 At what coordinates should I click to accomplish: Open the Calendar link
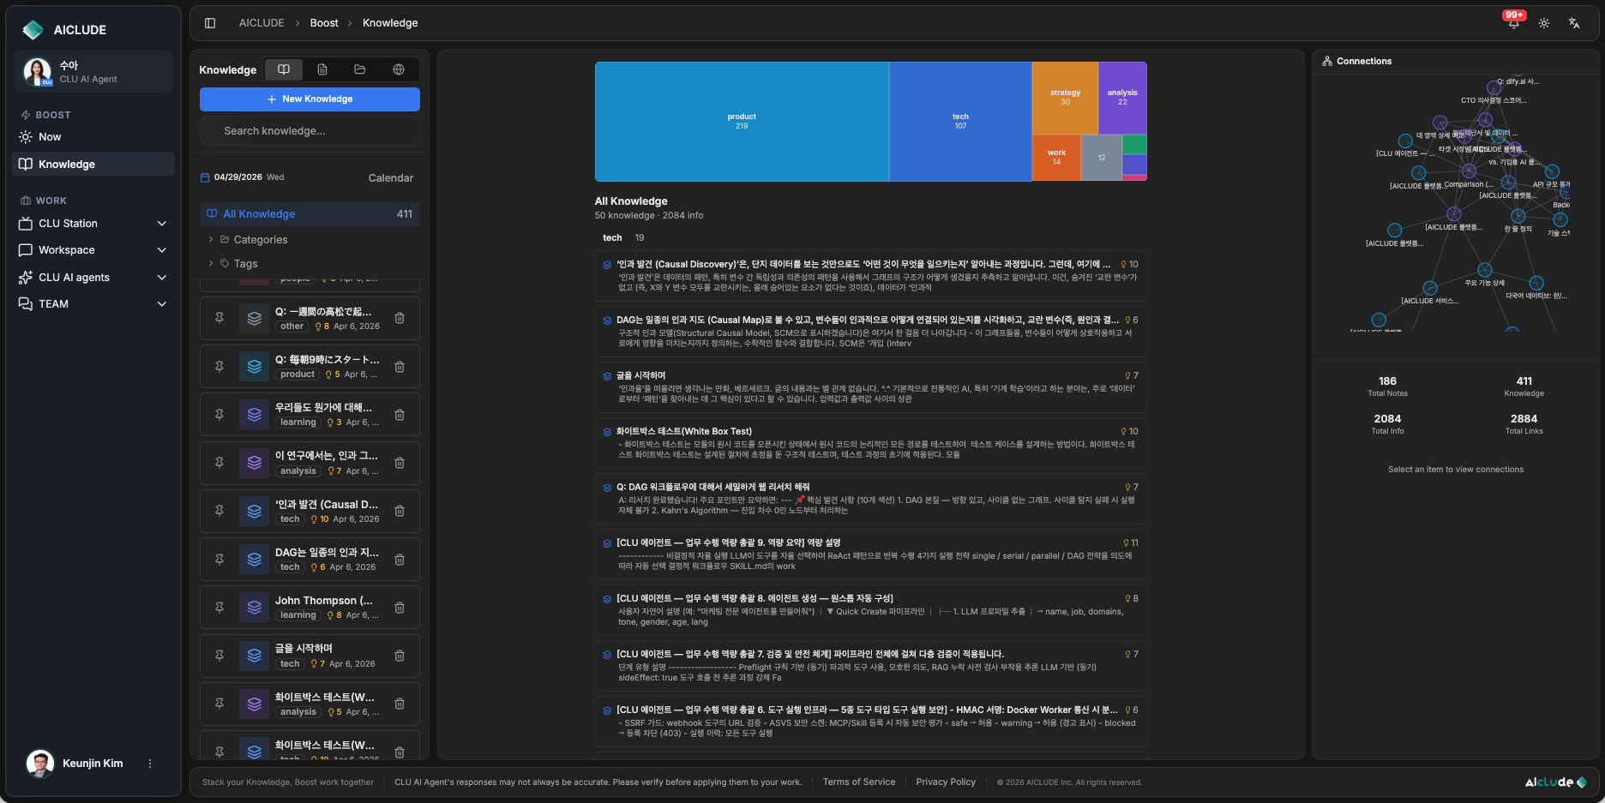[391, 178]
